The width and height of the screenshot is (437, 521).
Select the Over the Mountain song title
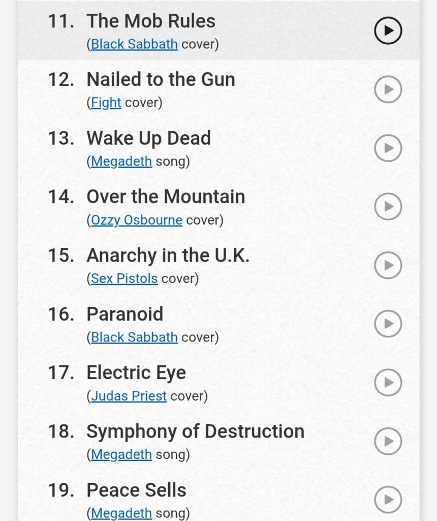click(166, 197)
